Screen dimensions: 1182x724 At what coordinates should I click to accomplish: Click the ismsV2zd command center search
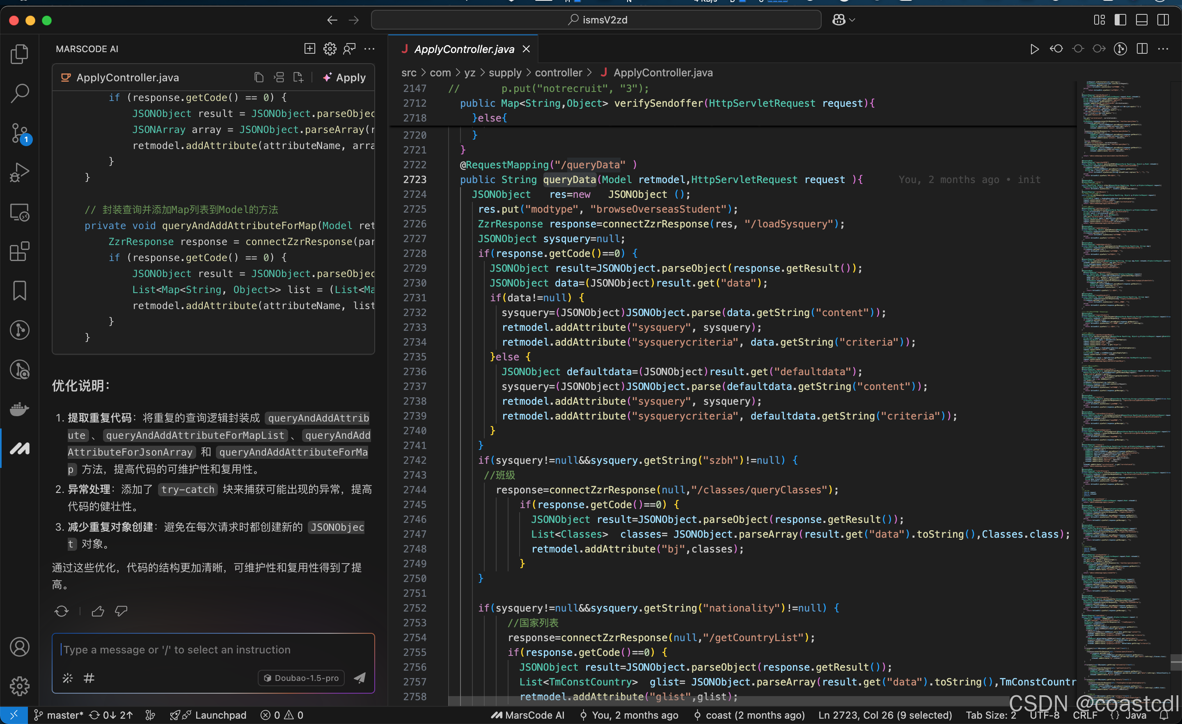pos(596,20)
